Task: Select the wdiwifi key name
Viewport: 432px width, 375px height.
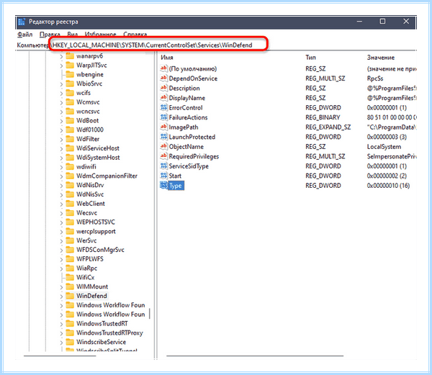Action: pyautogui.click(x=86, y=166)
